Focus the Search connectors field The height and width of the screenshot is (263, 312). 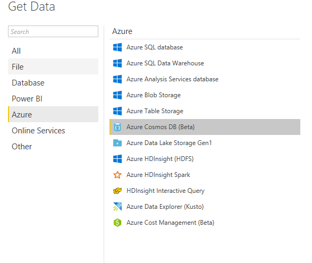(53, 31)
